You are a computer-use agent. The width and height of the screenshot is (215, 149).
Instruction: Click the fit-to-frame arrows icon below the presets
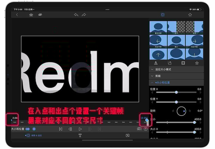point(183,63)
